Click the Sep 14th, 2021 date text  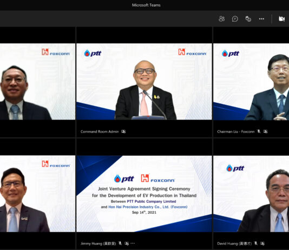[144, 212]
